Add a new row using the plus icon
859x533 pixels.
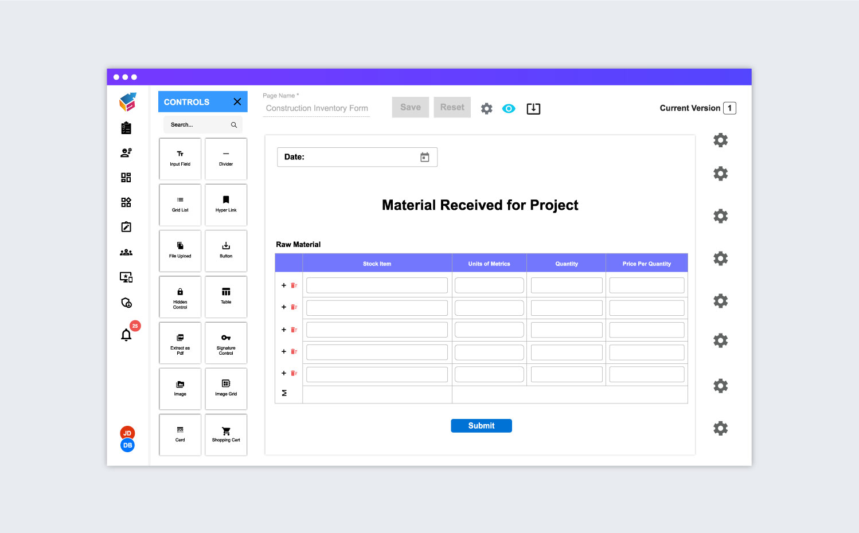283,284
